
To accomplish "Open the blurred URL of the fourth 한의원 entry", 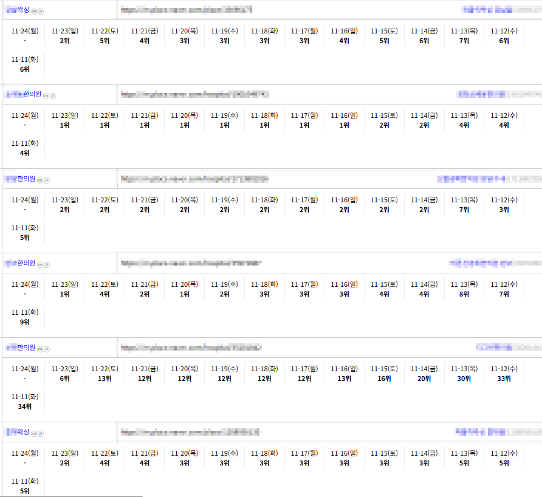I will point(191,348).
